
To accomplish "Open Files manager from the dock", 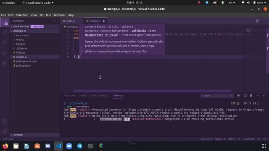I will click(16, 146).
